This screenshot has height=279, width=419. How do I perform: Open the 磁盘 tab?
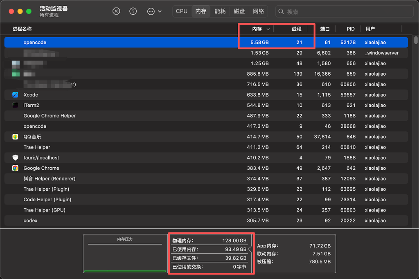coord(239,11)
